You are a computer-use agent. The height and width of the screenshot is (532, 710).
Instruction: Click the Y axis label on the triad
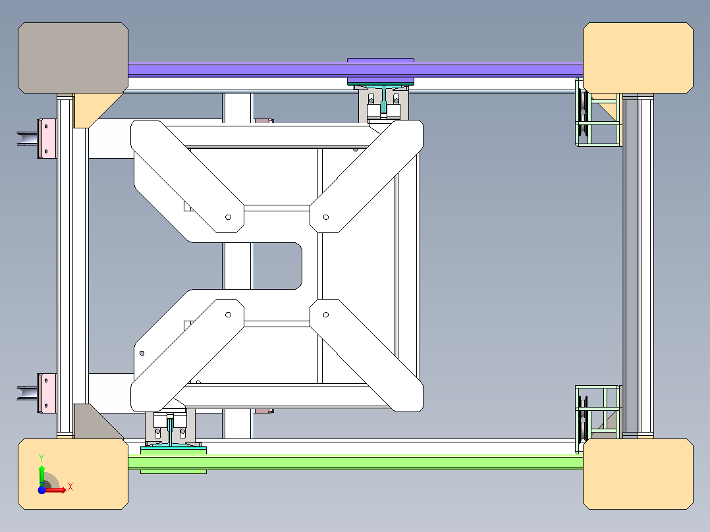(x=41, y=458)
